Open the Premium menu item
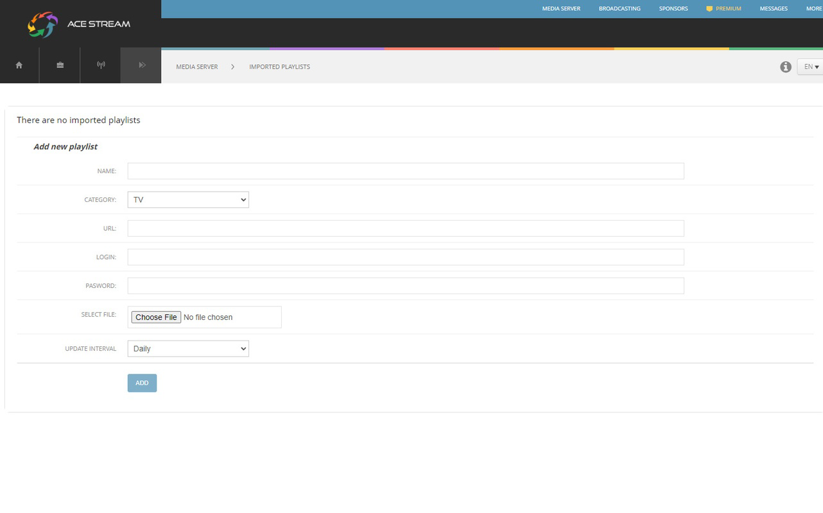The image size is (823, 513). [x=728, y=9]
